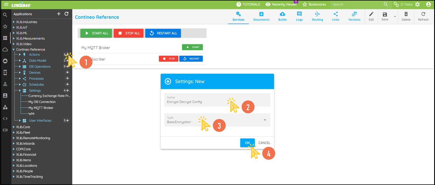Add new item to Processes with plus
Image resolution: width=435 pixels, height=185 pixels.
point(67,78)
